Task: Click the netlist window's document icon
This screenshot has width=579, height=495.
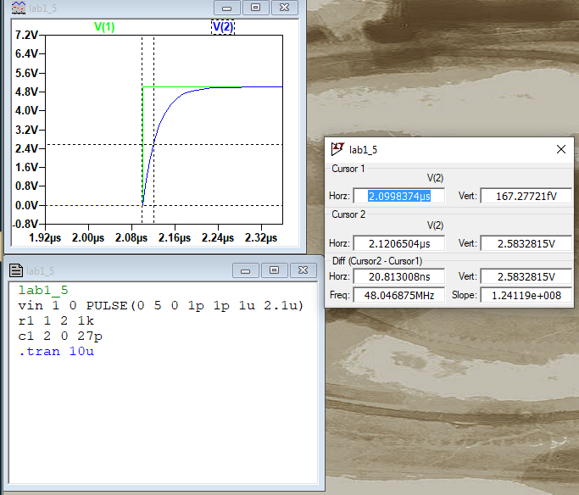Action: coord(15,270)
